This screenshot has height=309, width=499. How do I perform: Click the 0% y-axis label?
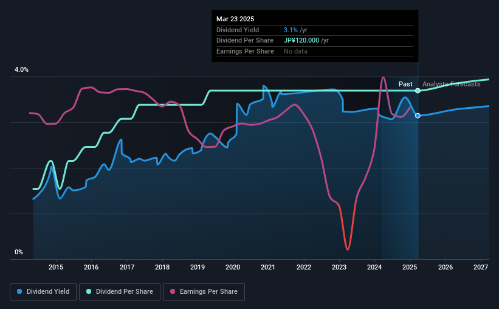click(x=19, y=252)
